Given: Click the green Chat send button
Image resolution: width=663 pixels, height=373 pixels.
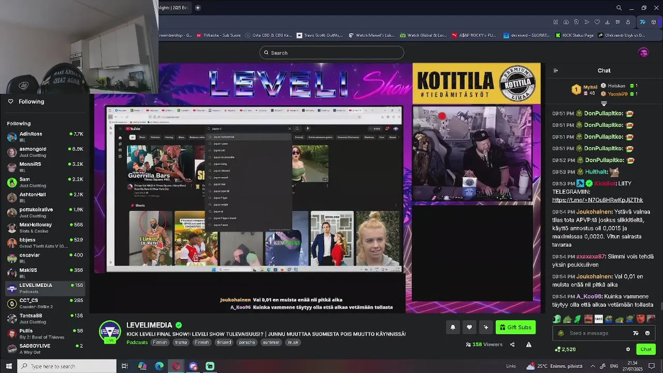Looking at the screenshot, I should coord(646,349).
